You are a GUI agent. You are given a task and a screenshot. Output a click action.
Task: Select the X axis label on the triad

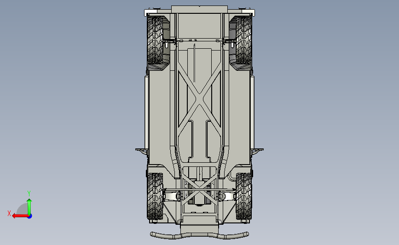pos(9,213)
